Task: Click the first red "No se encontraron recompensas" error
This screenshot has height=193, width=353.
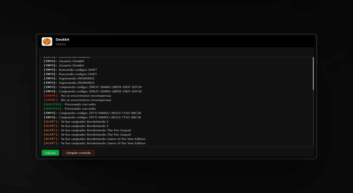Action: [77, 96]
